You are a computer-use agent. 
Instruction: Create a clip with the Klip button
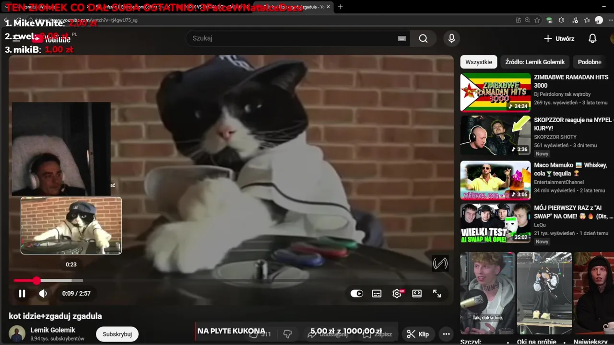click(417, 334)
